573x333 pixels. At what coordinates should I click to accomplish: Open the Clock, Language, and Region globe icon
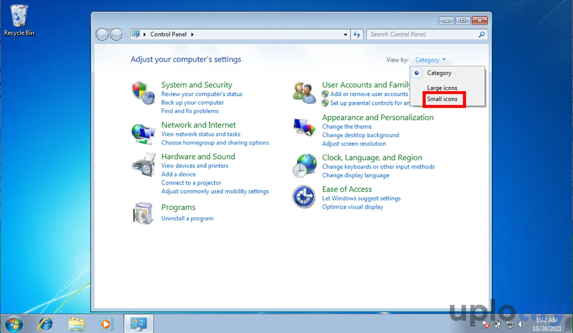[x=304, y=165]
